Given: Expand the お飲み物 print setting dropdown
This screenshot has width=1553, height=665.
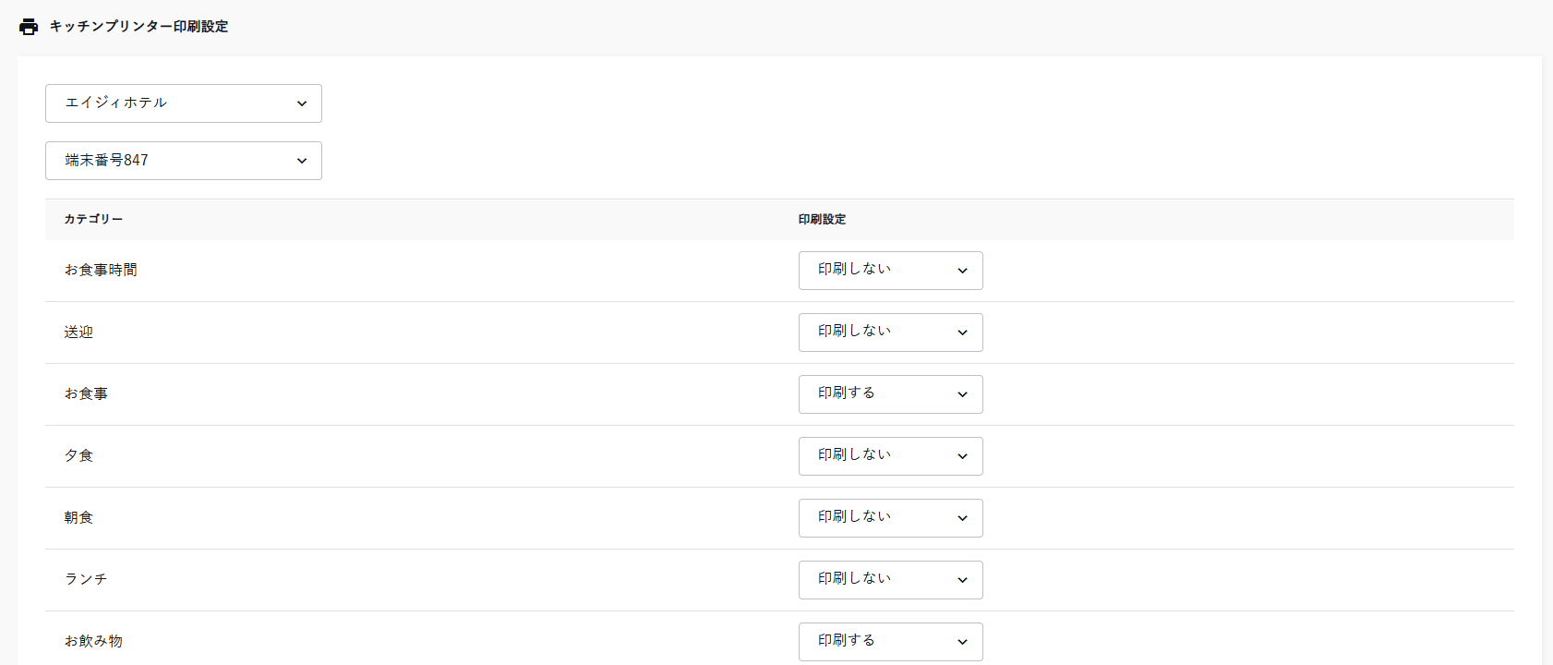Looking at the screenshot, I should coord(890,642).
